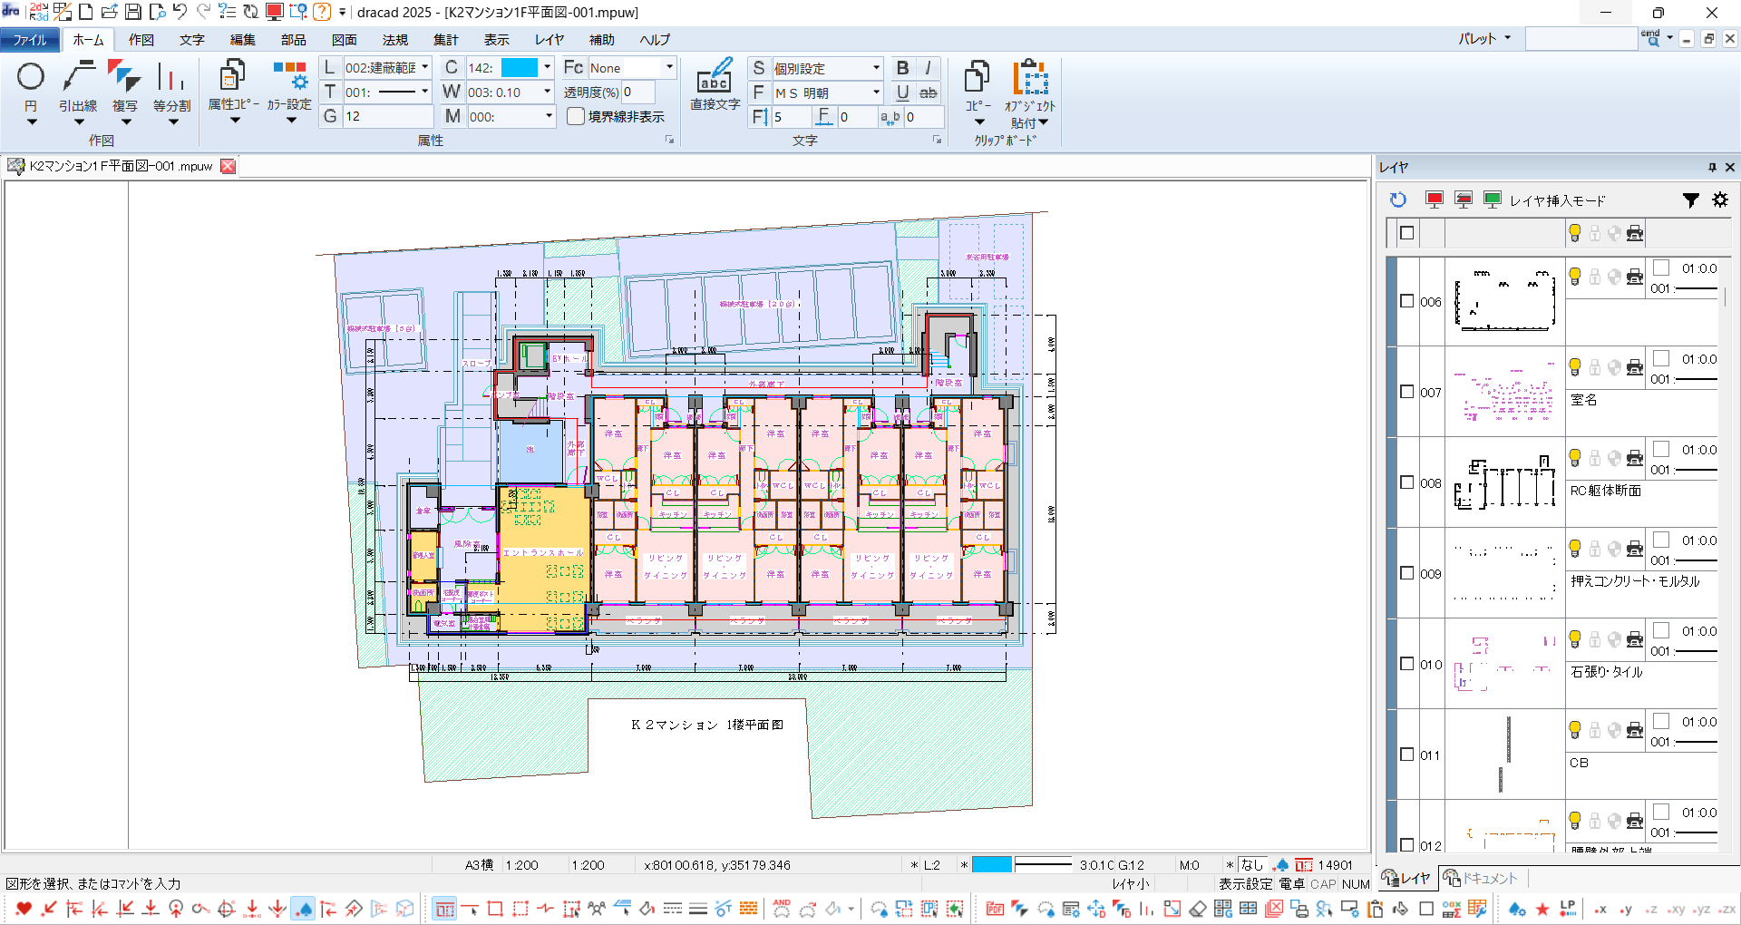Image resolution: width=1741 pixels, height=925 pixels.
Task: Check the box for layer 007
Action: tap(1406, 392)
